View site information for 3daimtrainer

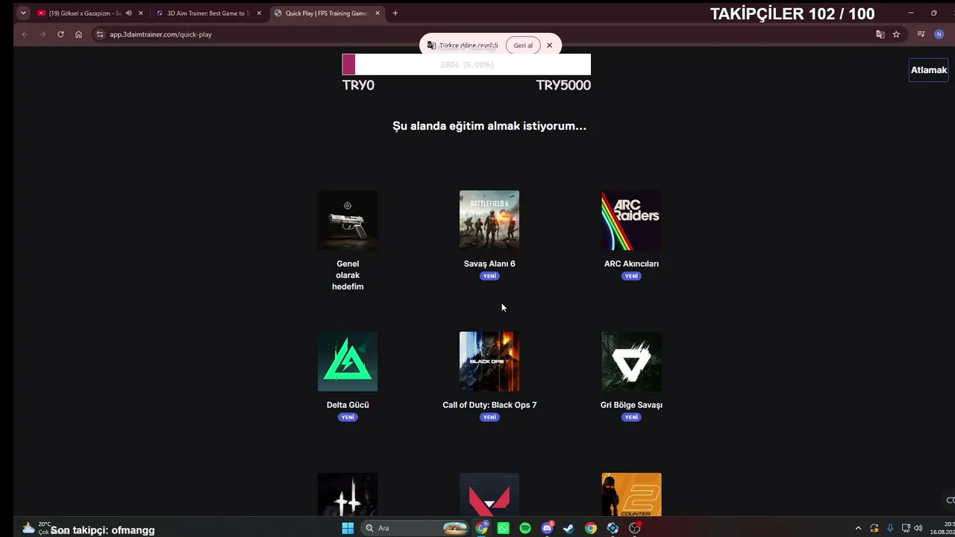point(100,34)
